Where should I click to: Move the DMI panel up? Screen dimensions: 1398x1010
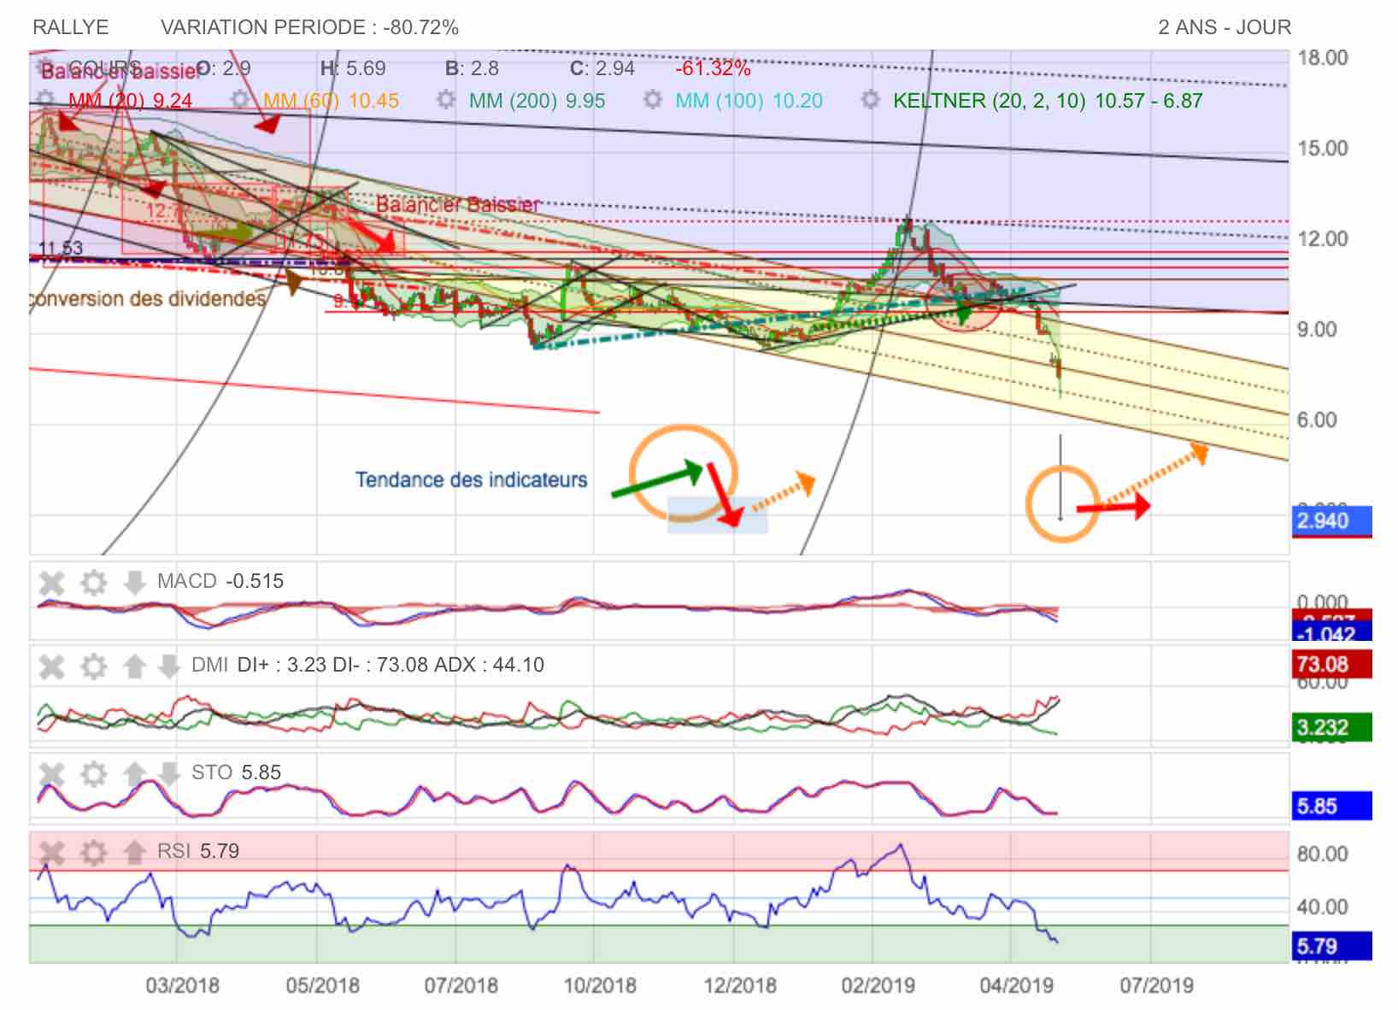134,666
